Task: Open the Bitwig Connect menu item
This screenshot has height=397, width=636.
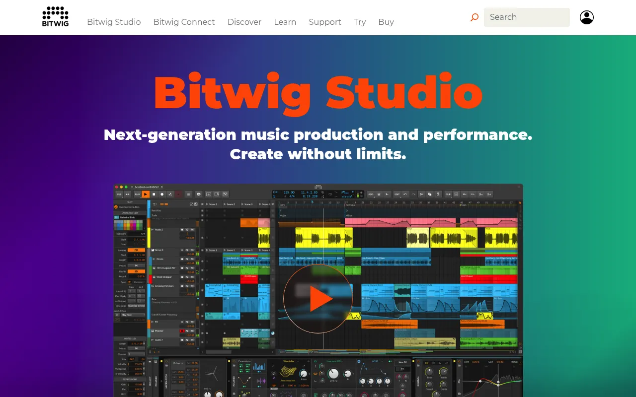Action: point(184,22)
